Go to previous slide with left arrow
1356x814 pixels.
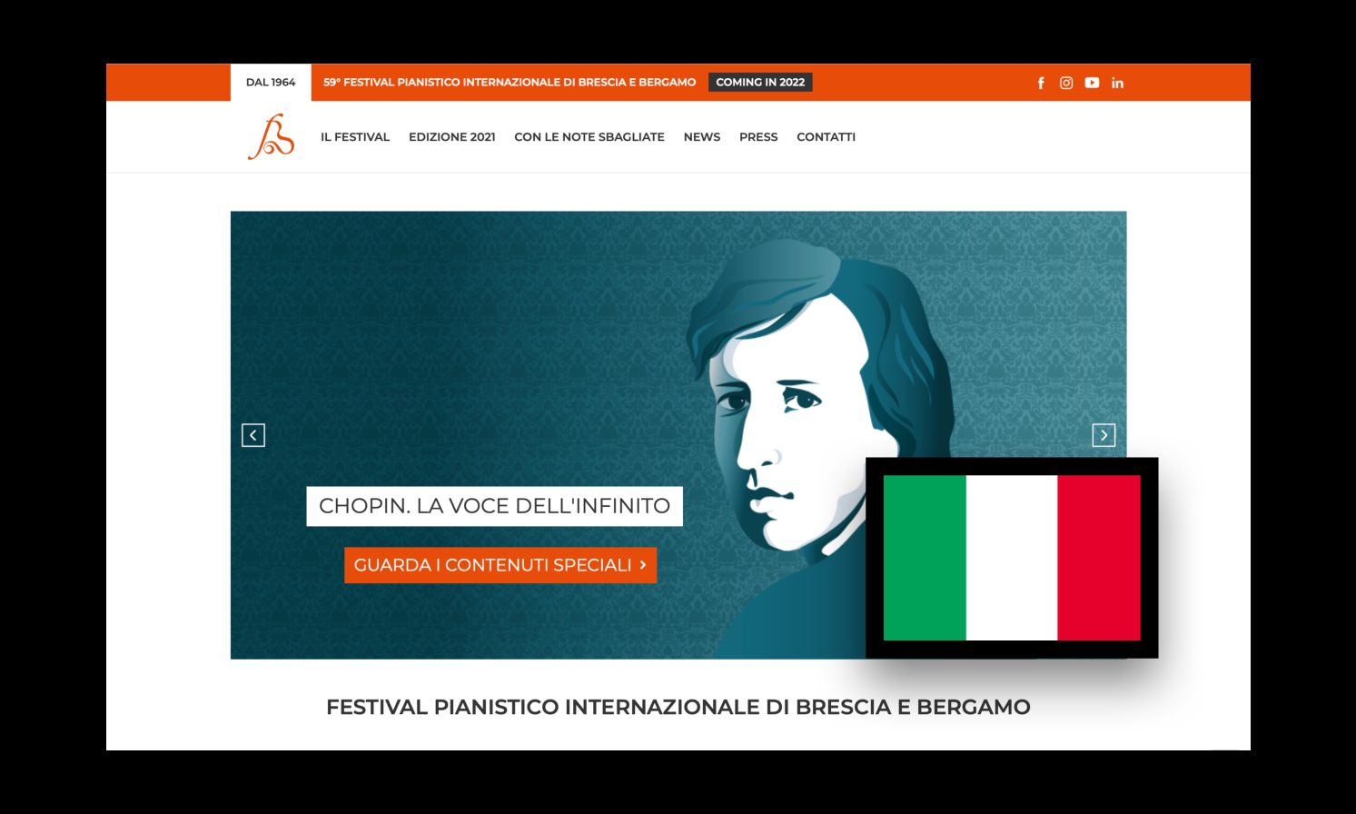[253, 435]
